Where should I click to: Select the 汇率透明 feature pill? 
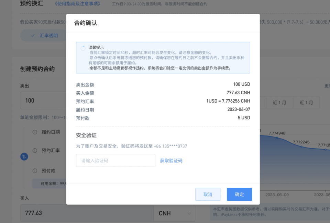pos(43,36)
